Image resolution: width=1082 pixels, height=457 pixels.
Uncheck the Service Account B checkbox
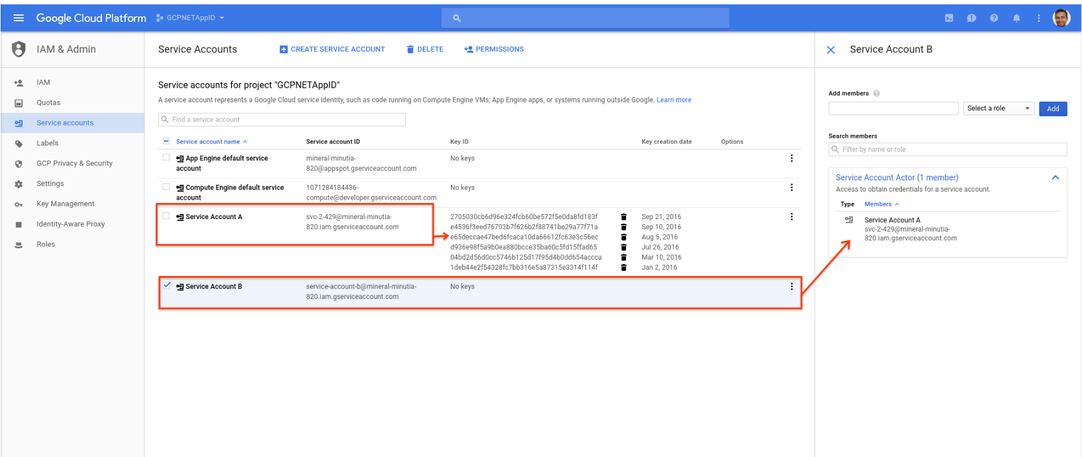[166, 285]
